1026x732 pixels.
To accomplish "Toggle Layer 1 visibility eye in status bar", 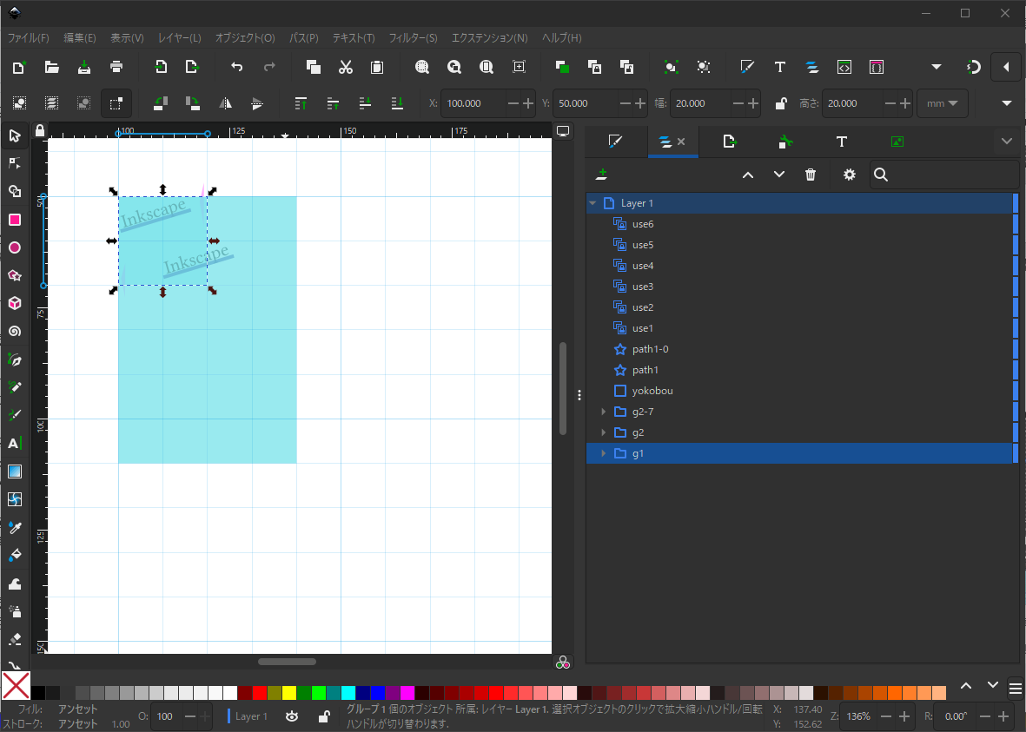I will (x=292, y=716).
